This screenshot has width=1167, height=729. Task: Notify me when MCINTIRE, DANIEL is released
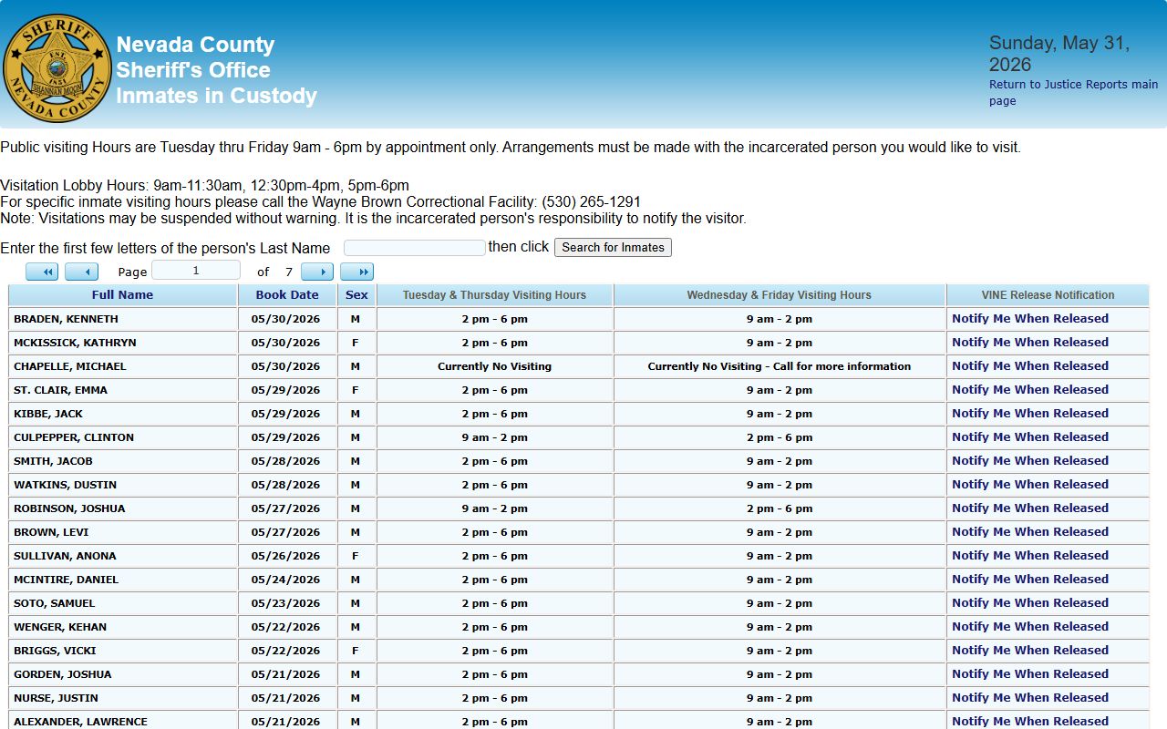click(1030, 580)
